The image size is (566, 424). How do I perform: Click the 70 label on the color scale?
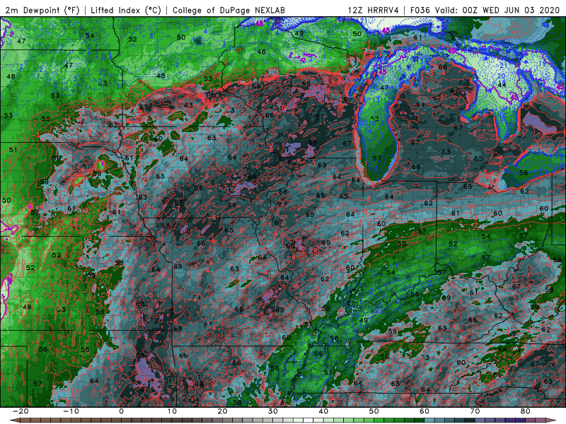475,411
